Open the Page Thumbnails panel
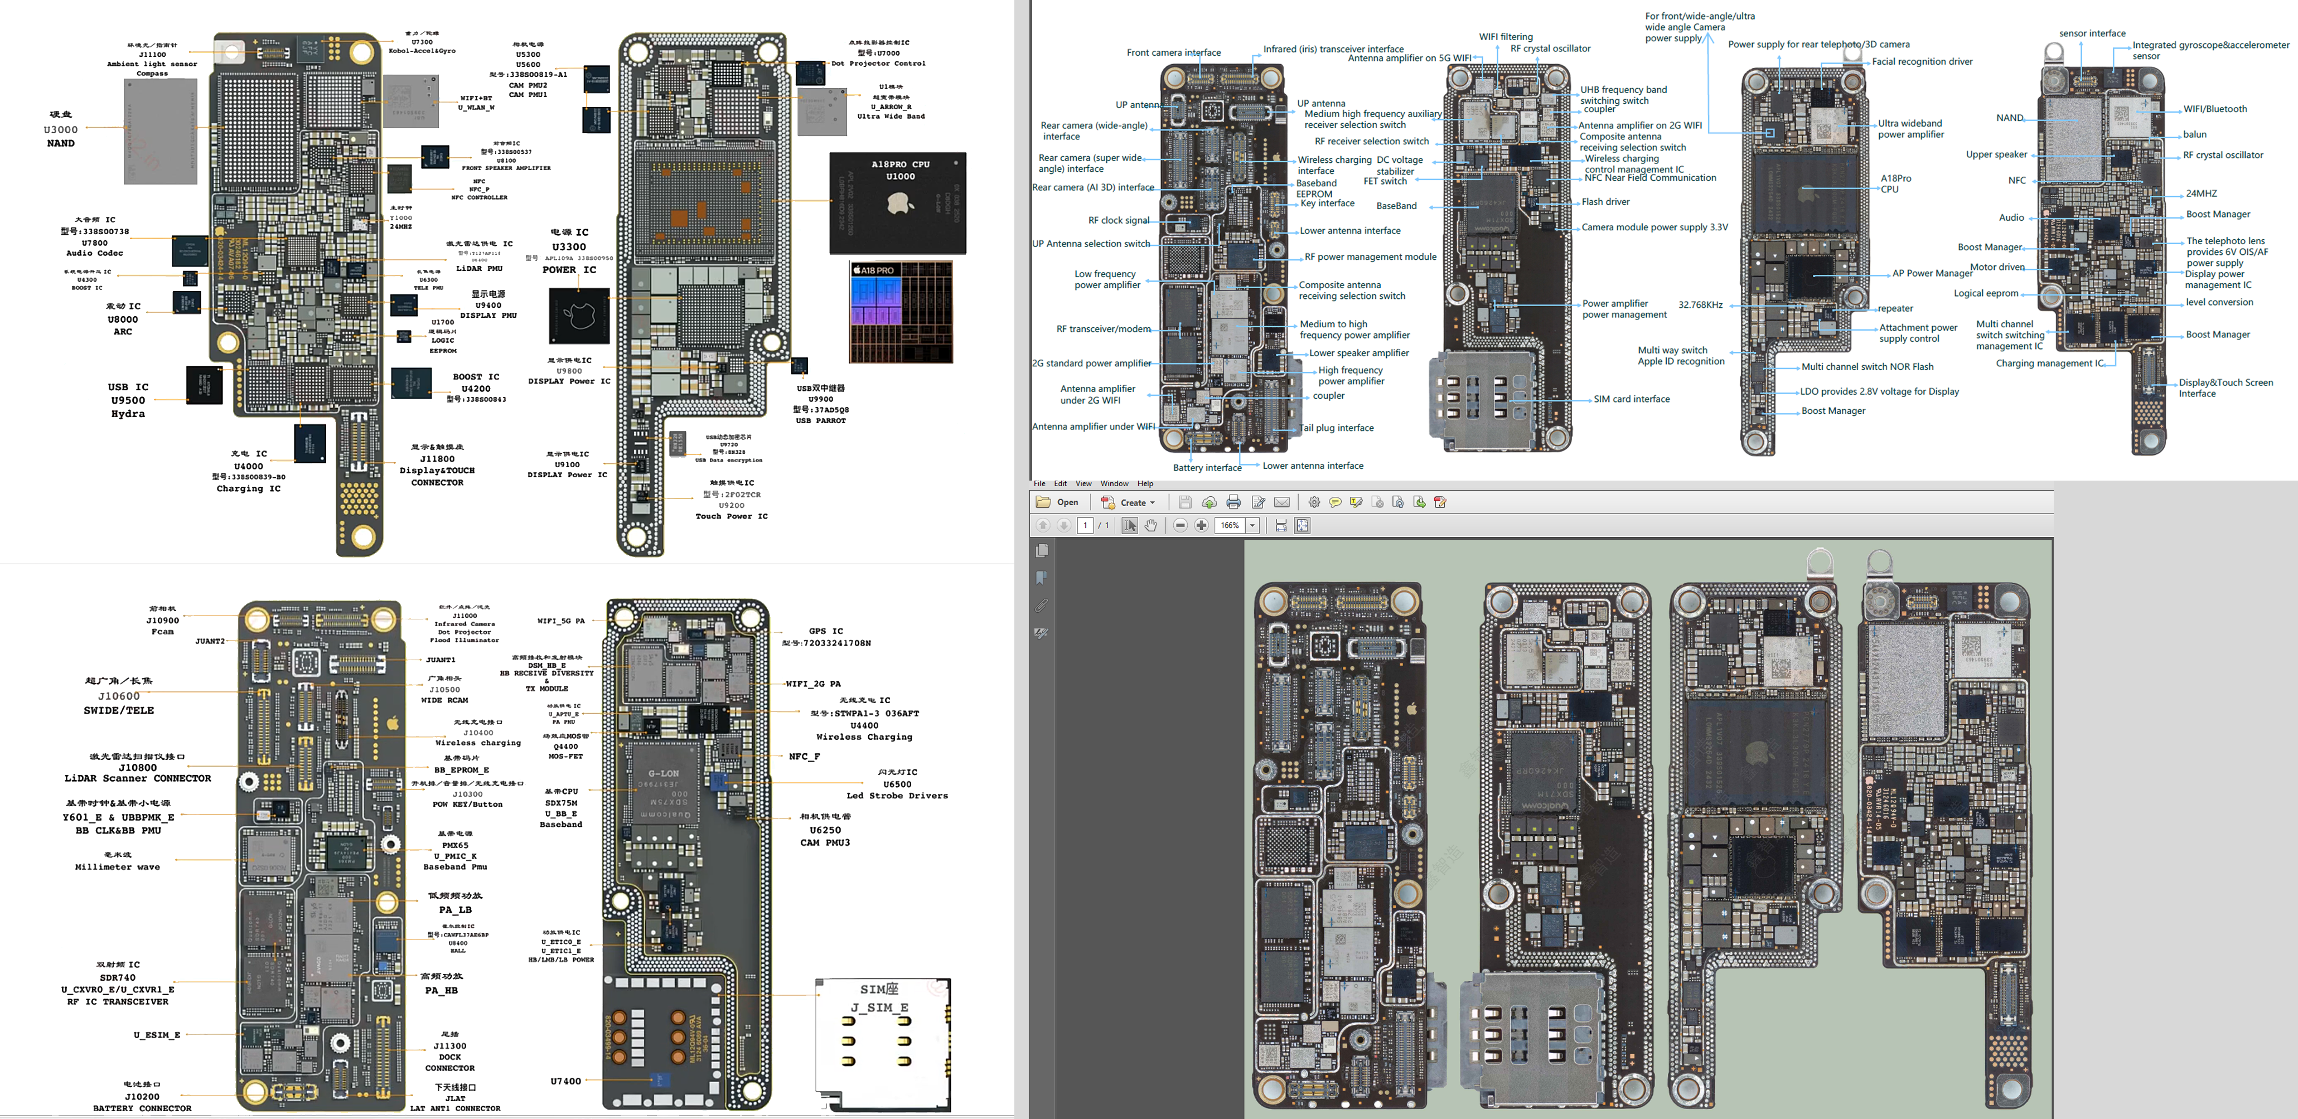 [x=1041, y=551]
